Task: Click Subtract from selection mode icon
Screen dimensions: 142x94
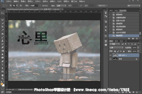Action: click(x=17, y=6)
